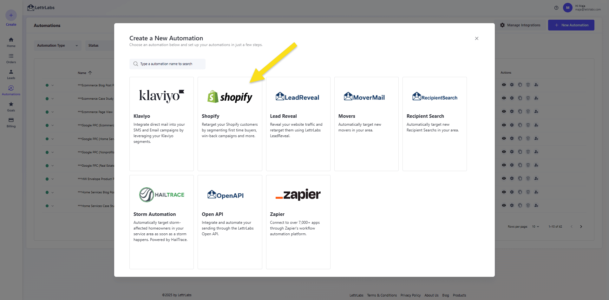Close the Create a New Automation dialog
This screenshot has height=300, width=609.
(x=477, y=38)
